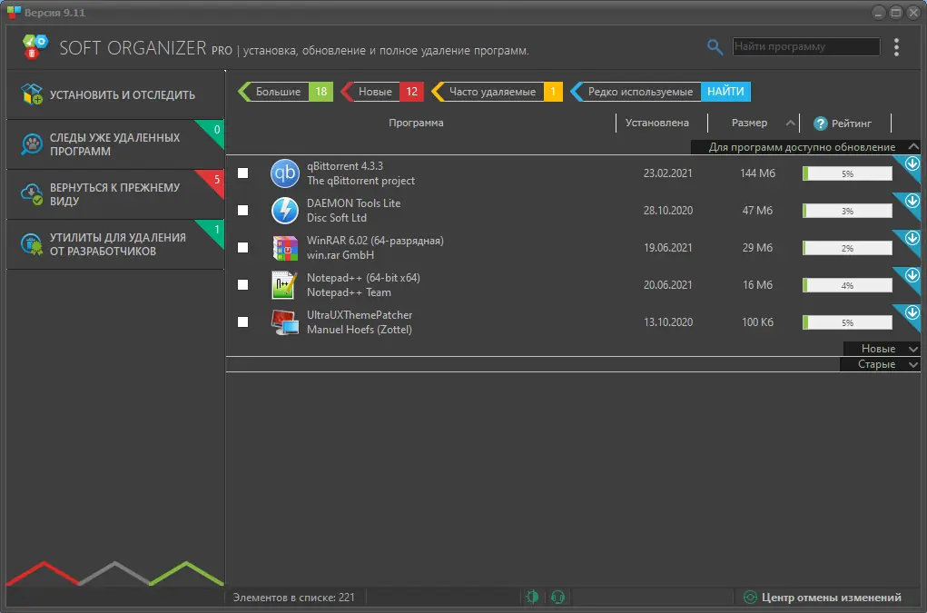Click update download arrow for WinRAR
Screen dimensions: 927x613
(x=912, y=238)
